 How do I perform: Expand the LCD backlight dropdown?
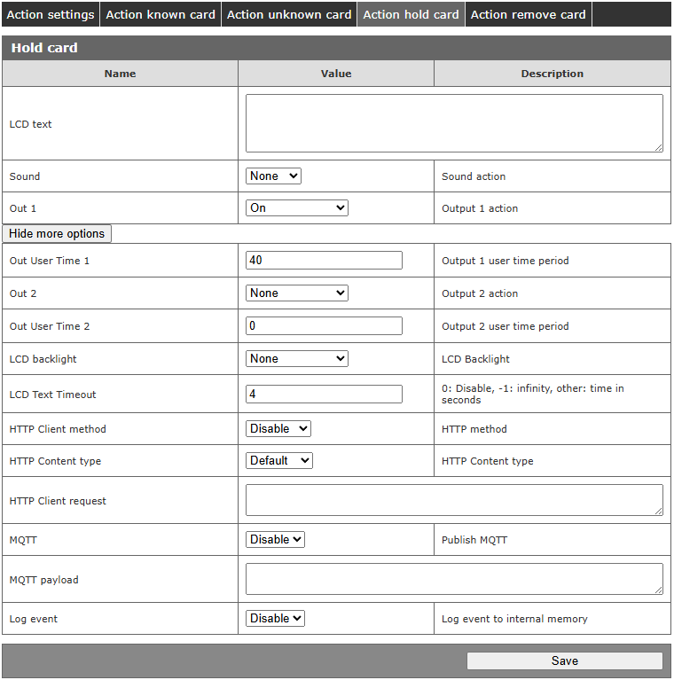pyautogui.click(x=296, y=359)
